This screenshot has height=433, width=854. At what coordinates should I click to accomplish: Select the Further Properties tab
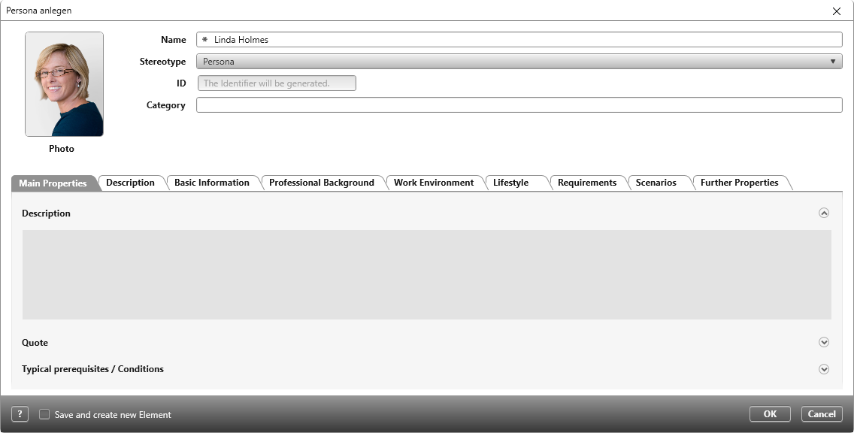(x=740, y=182)
